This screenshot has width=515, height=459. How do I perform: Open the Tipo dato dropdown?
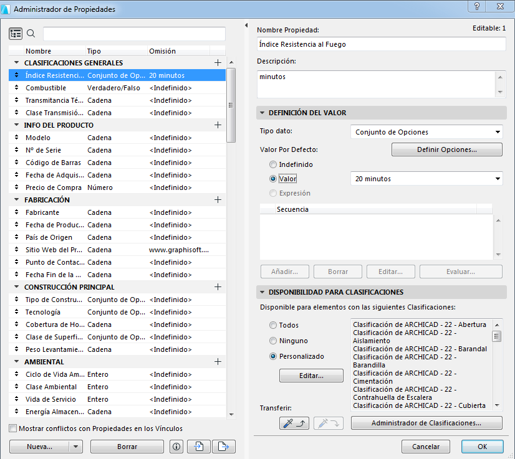pos(426,132)
